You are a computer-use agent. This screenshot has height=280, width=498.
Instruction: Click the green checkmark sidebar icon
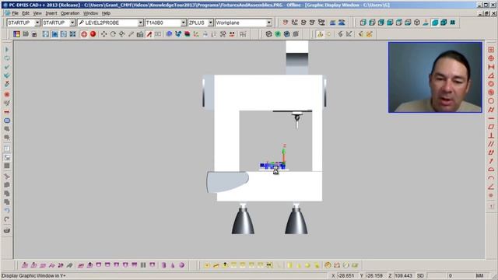[7, 67]
